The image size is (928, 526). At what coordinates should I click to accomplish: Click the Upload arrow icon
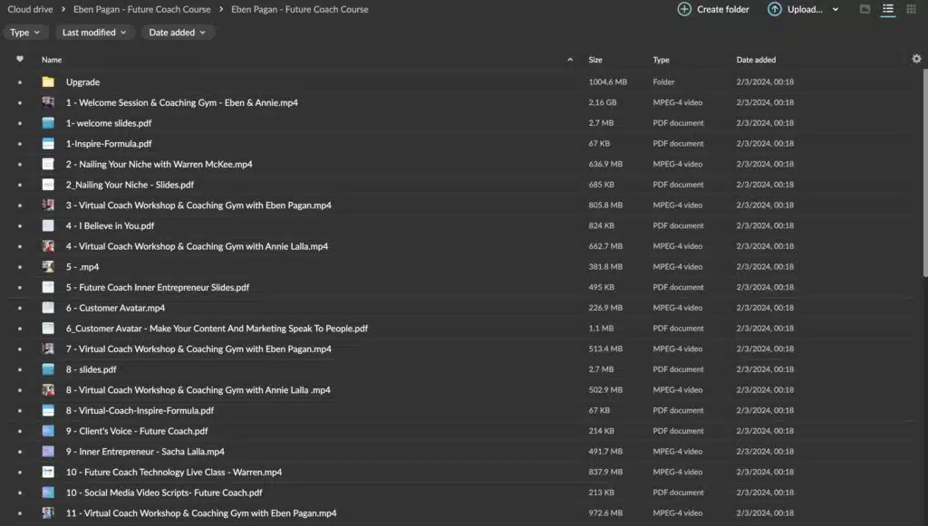tap(774, 9)
